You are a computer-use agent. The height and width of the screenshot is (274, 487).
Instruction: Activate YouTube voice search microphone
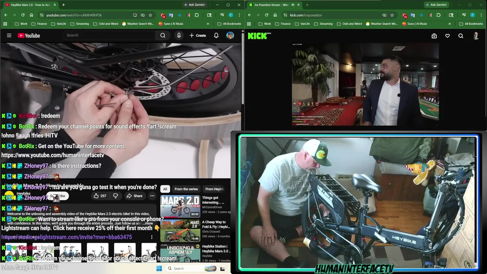click(x=179, y=35)
